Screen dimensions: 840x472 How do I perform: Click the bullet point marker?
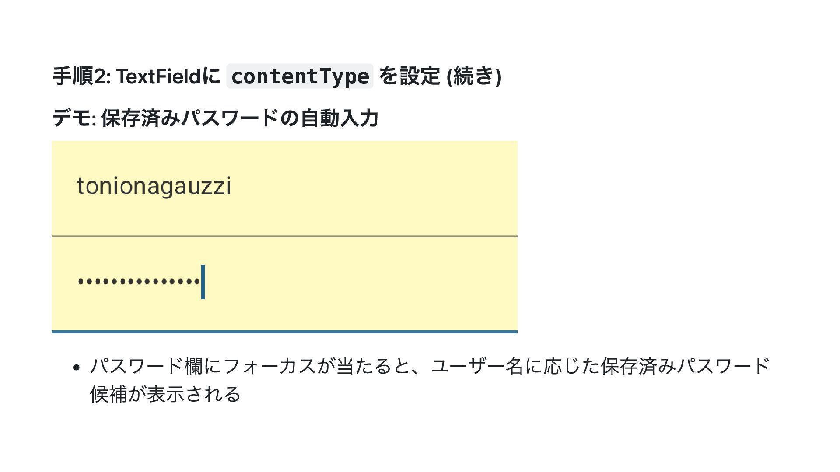(77, 368)
